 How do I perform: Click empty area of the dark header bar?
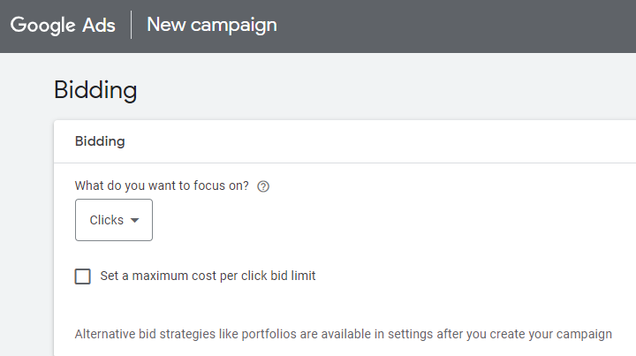[459, 25]
